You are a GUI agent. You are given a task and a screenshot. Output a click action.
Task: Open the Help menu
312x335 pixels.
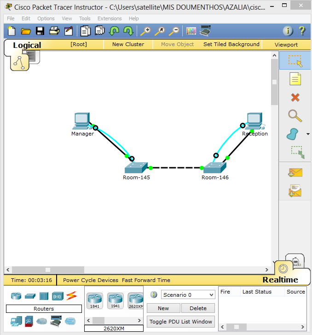pyautogui.click(x=133, y=18)
